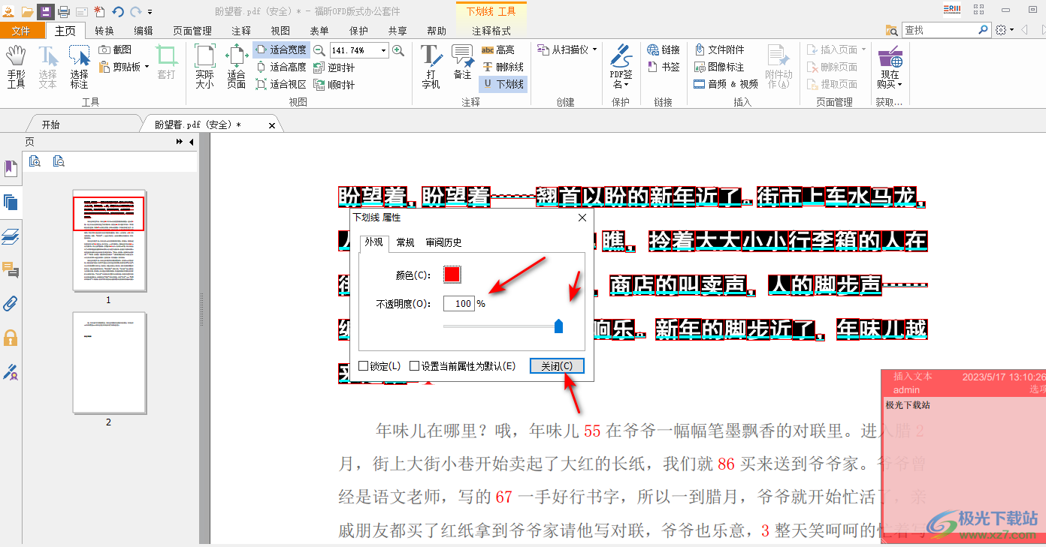The width and height of the screenshot is (1046, 547).
Task: Click the zoom out magnifier
Action: click(319, 50)
